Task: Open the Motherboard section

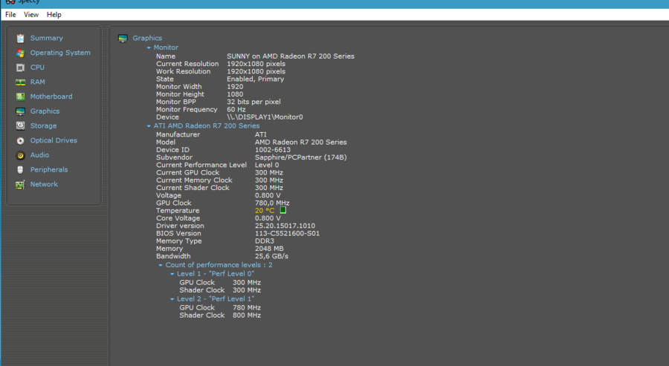Action: (51, 97)
